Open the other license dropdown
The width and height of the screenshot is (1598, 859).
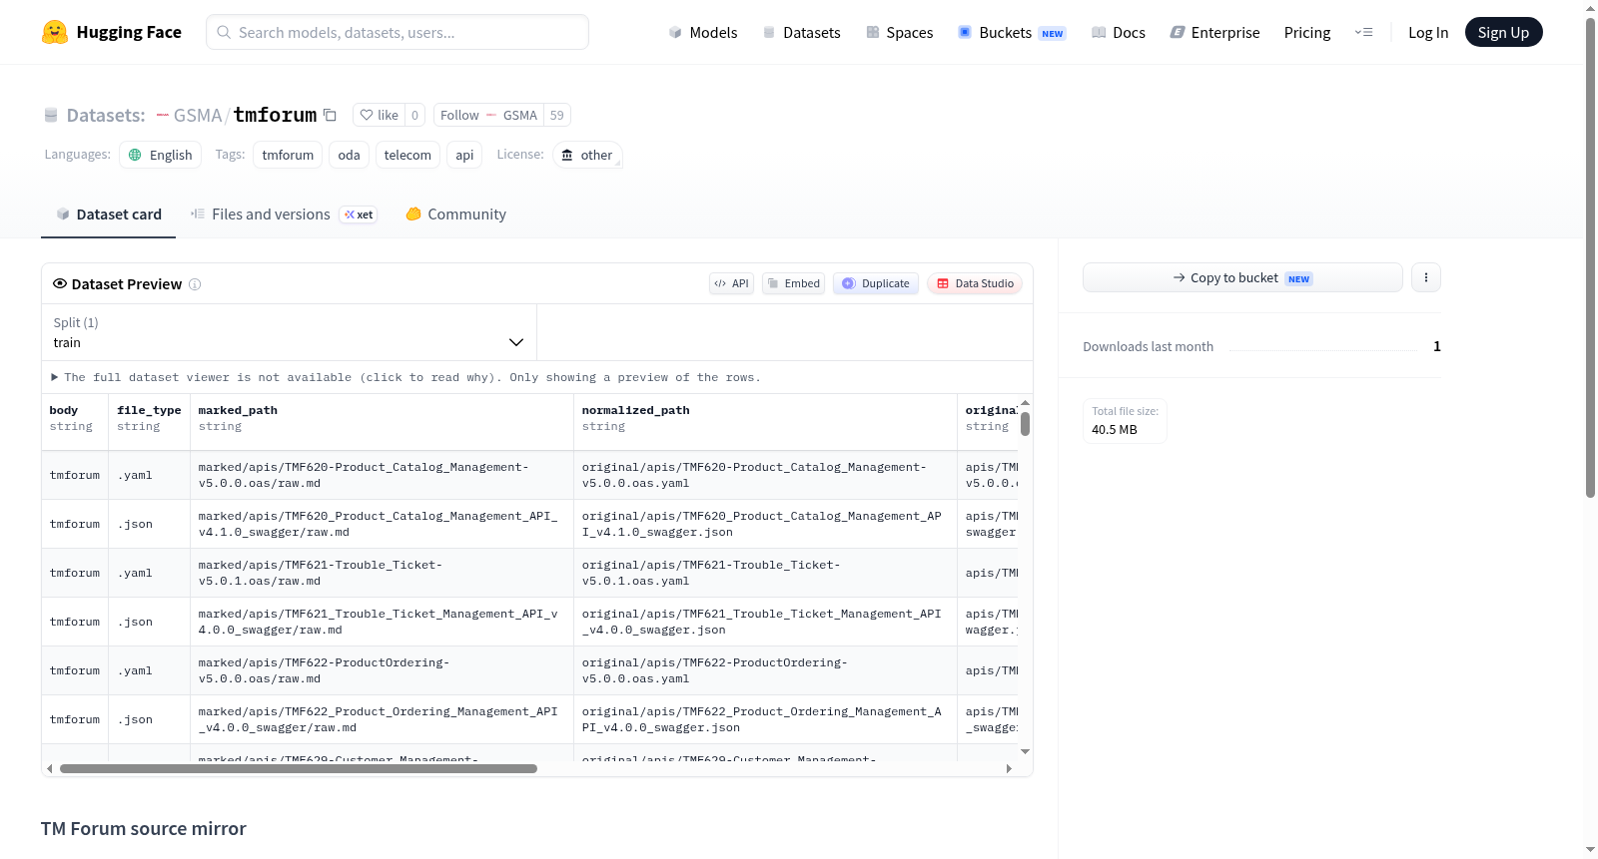tap(588, 155)
